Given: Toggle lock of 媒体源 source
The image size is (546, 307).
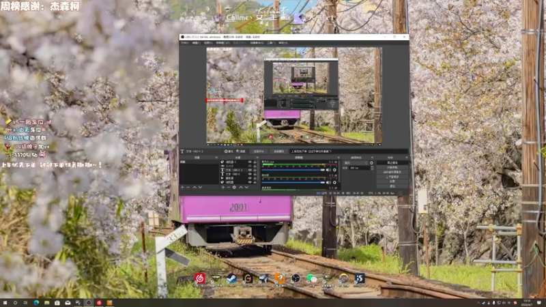Looking at the screenshot, I should (x=255, y=178).
